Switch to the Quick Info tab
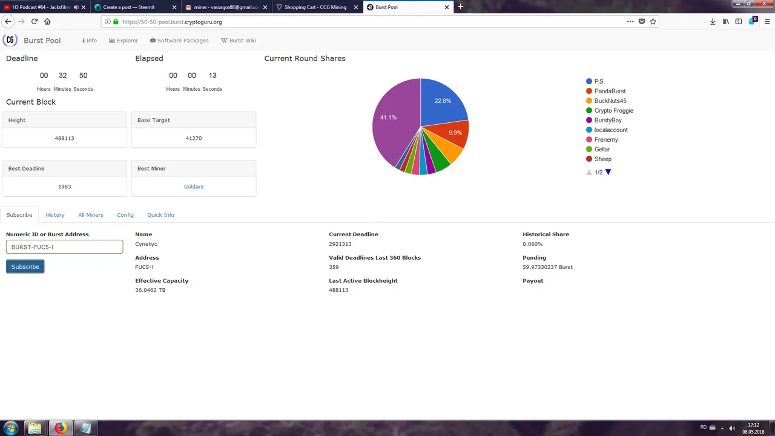 (x=160, y=215)
